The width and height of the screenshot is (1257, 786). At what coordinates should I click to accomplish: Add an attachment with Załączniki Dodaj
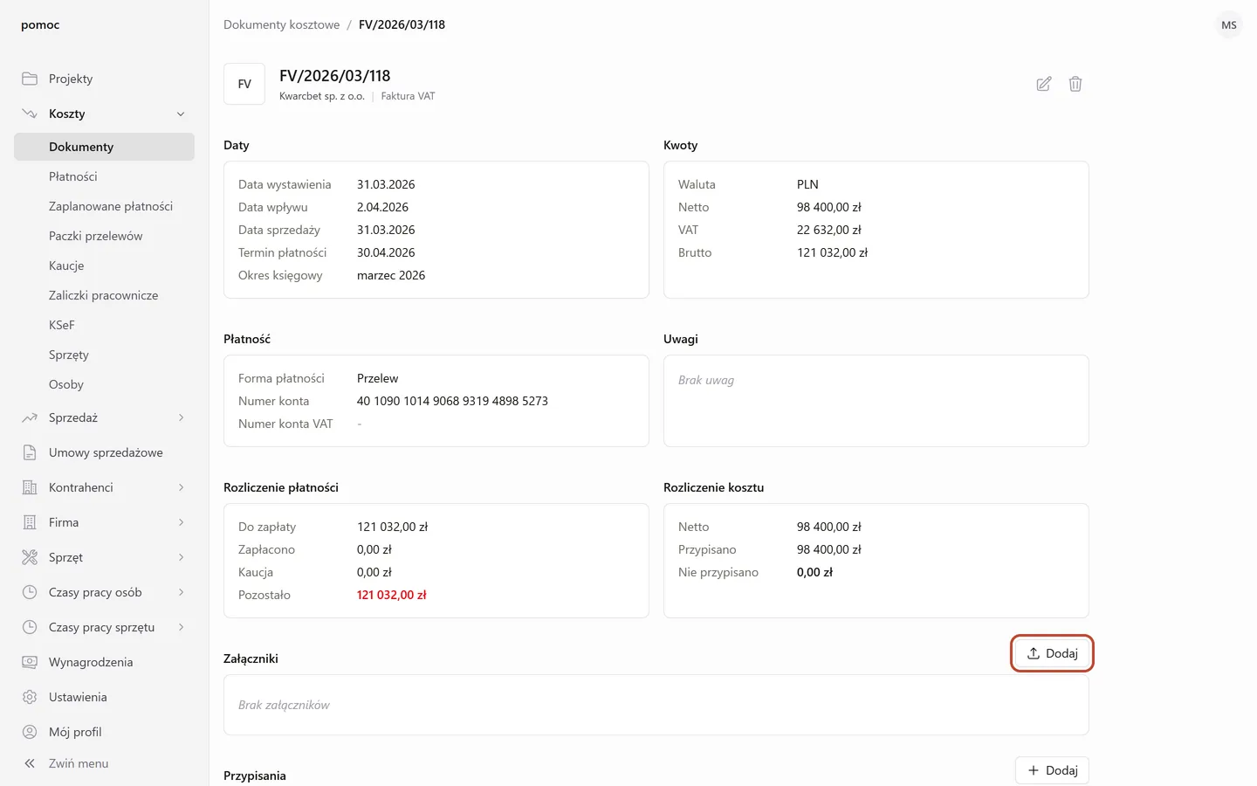1052,653
